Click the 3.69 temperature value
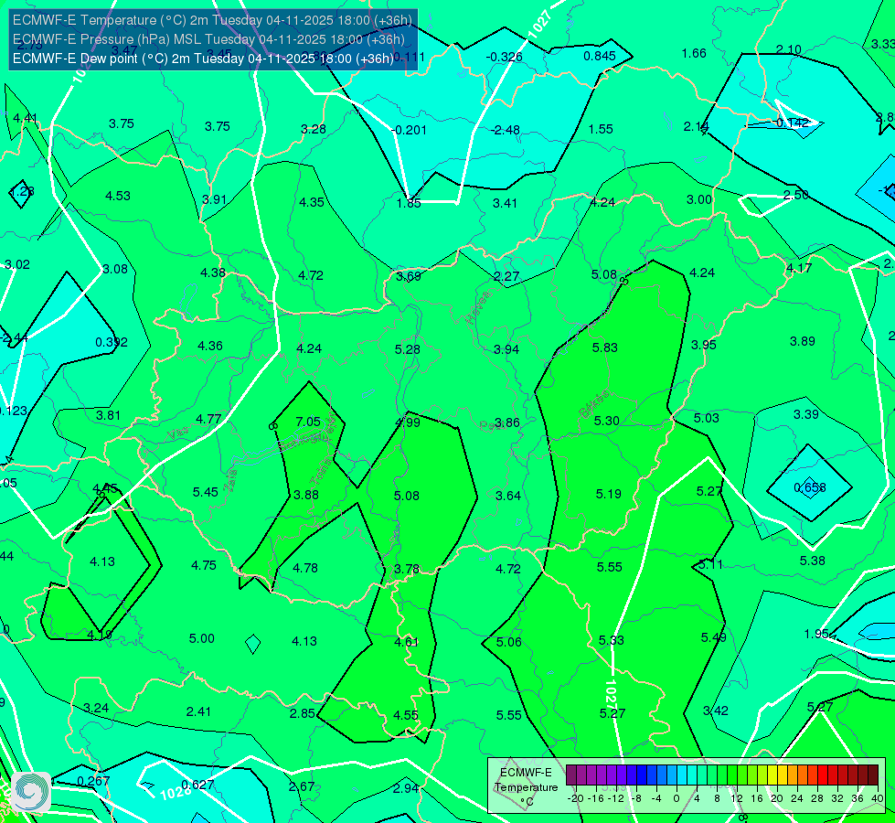 [409, 276]
